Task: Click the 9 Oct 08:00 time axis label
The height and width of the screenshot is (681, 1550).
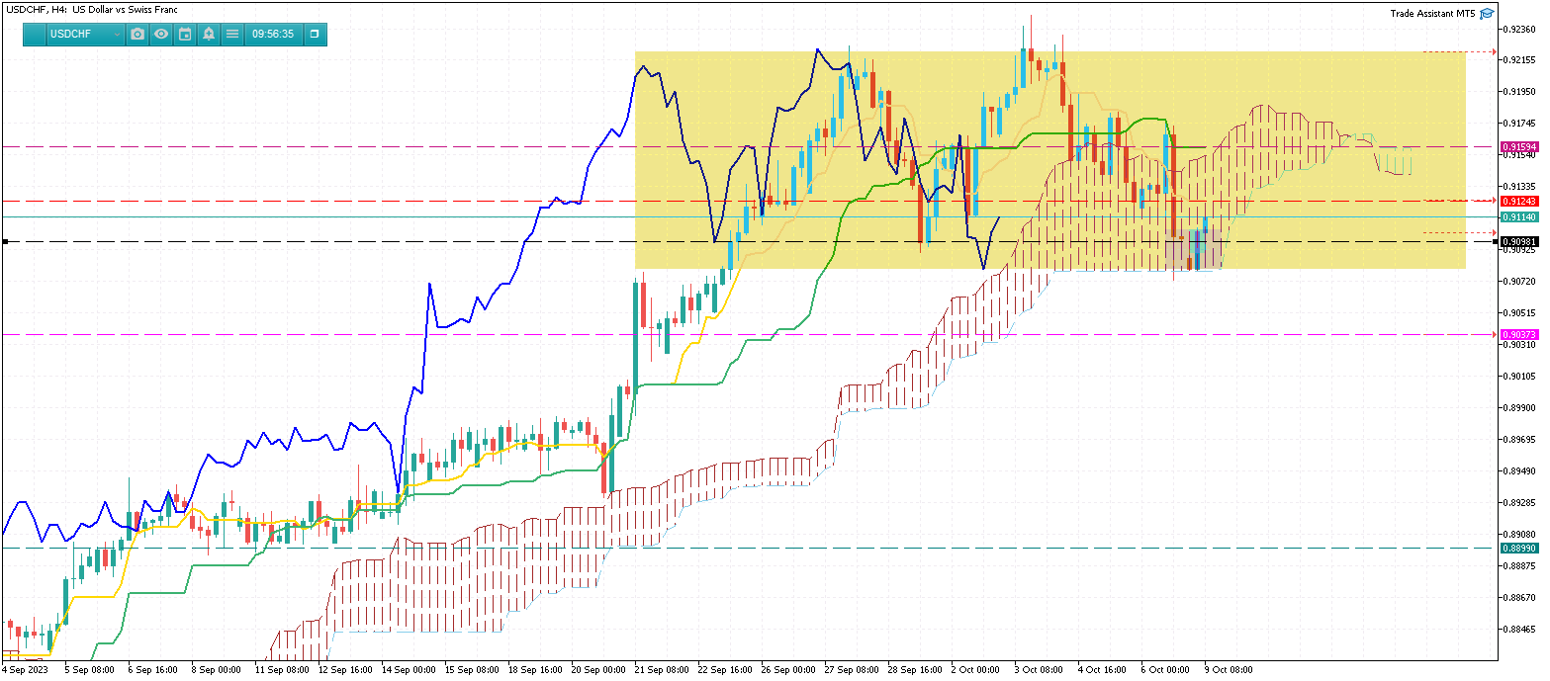Action: pos(1228,669)
